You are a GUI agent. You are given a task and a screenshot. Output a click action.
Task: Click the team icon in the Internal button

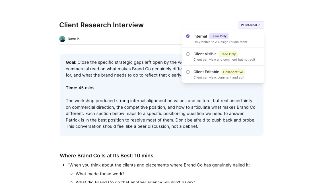242,25
